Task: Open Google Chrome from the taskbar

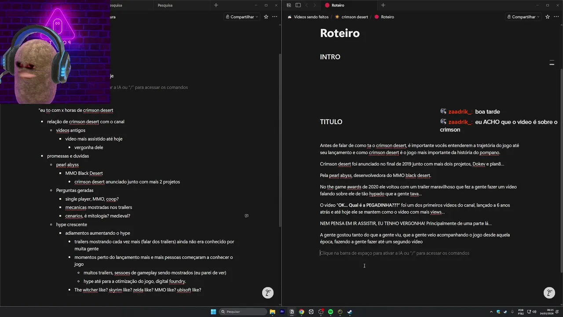Action: (301, 312)
